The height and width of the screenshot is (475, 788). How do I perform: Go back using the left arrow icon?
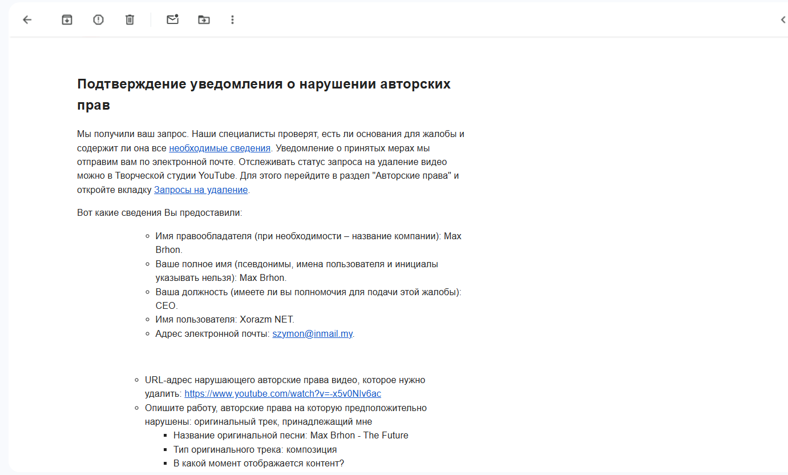(27, 20)
